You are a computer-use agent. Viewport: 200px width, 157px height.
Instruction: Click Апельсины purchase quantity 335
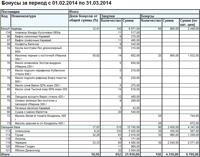pos(119,131)
